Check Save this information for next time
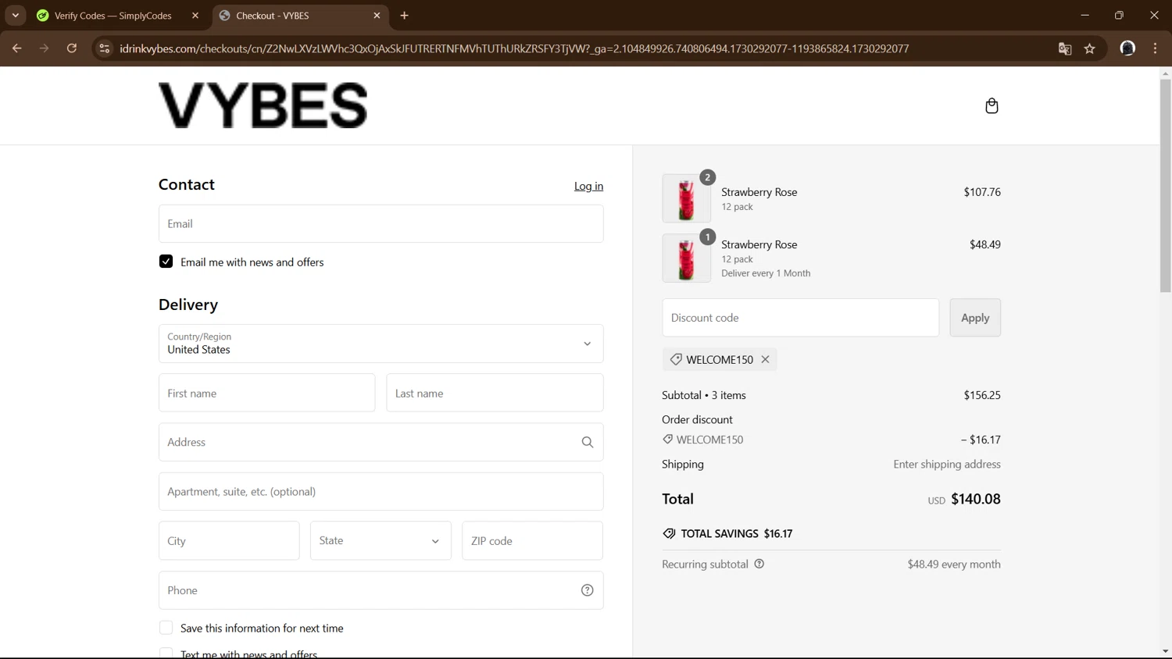The height and width of the screenshot is (659, 1172). (x=166, y=628)
